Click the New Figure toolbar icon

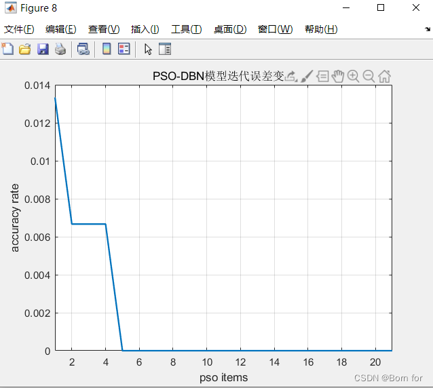[7, 49]
